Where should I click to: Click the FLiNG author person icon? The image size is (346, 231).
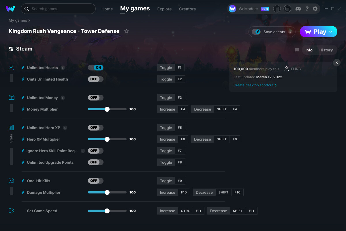(x=287, y=69)
